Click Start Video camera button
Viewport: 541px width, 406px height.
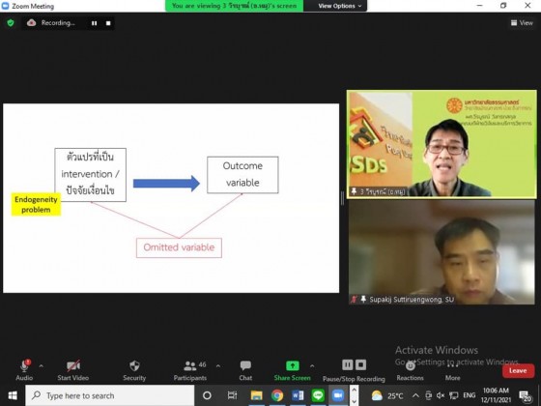click(73, 369)
